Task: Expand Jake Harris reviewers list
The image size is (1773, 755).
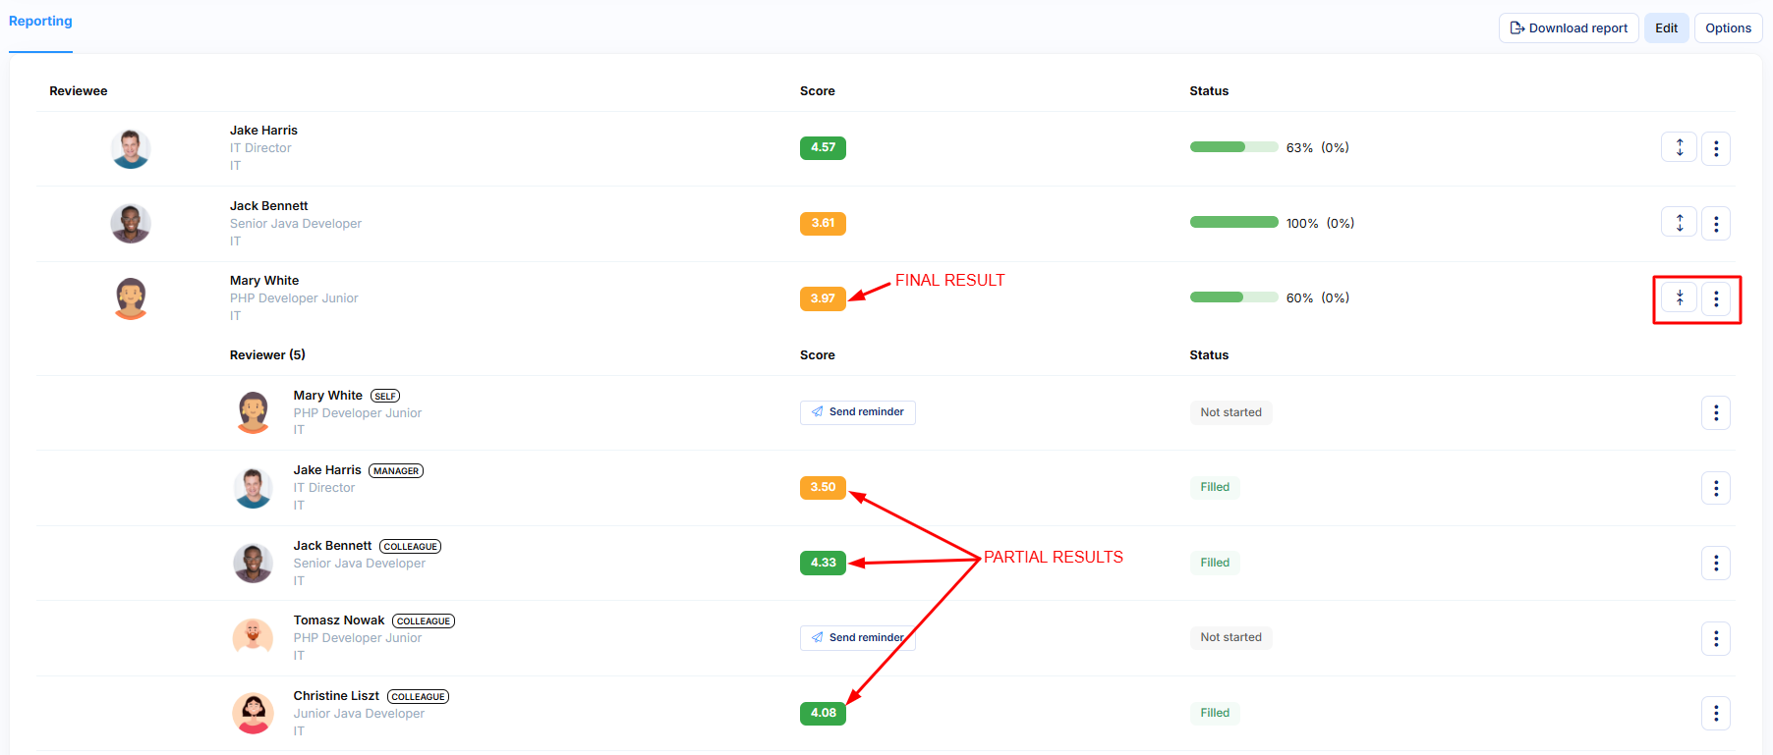Action: tap(1679, 148)
